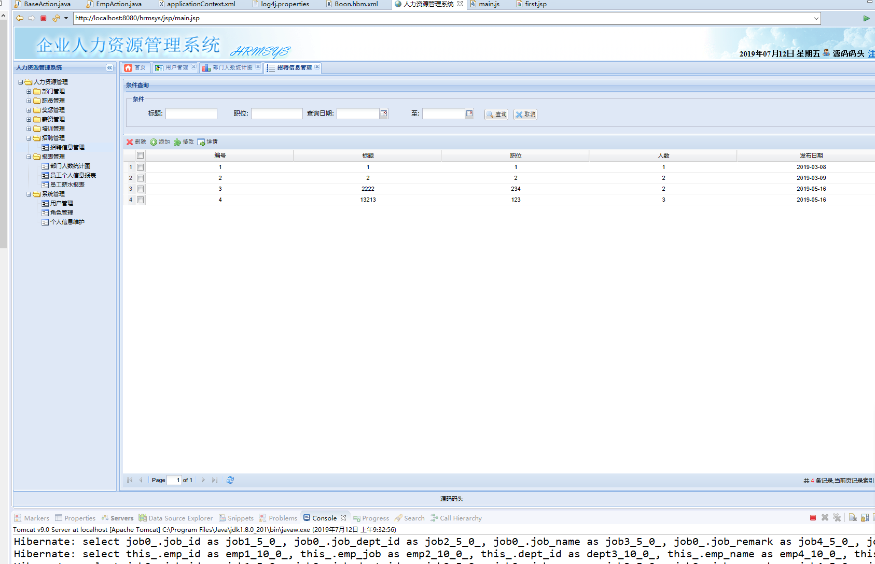Expand the 部门管理 tree folder

(29, 92)
